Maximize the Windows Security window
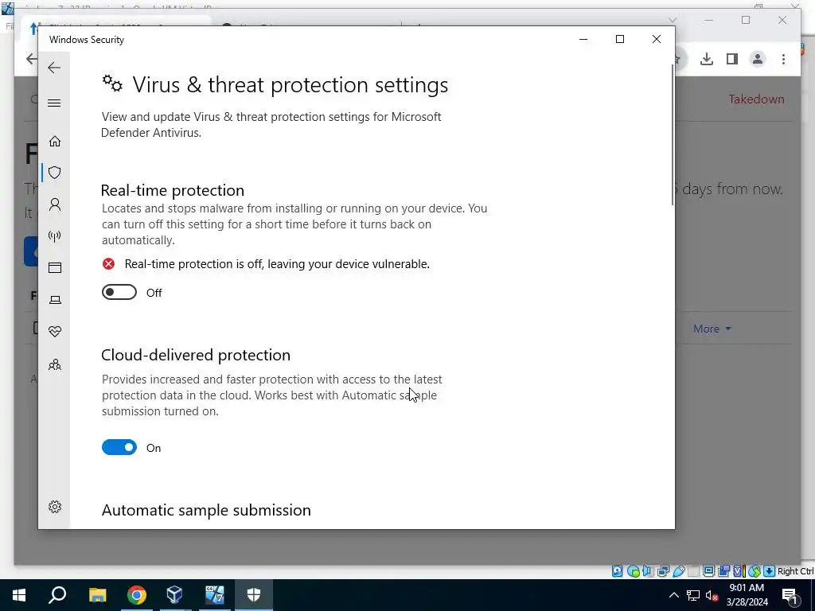The width and height of the screenshot is (815, 611). tap(619, 39)
